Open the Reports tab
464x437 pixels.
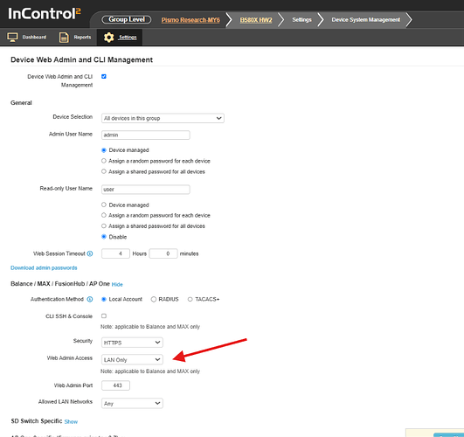coord(75,38)
